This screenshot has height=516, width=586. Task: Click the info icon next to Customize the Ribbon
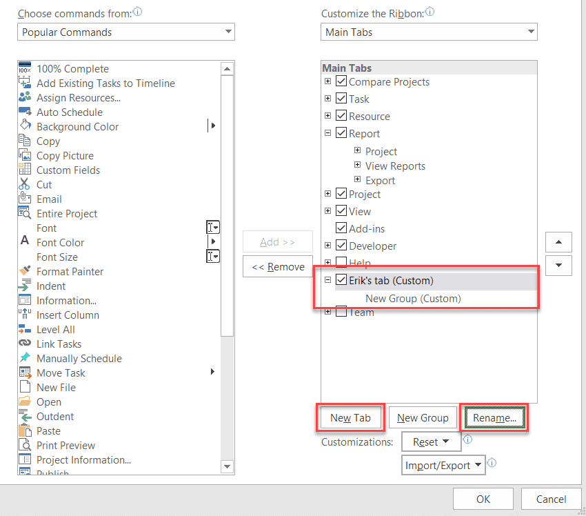point(430,12)
